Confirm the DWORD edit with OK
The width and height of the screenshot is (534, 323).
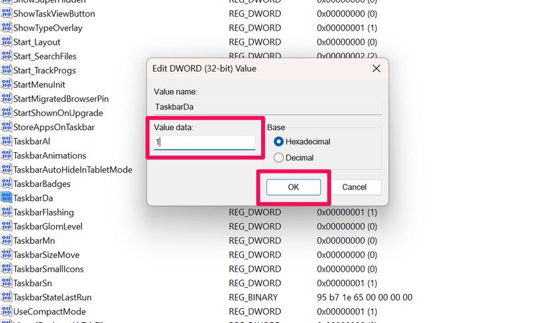click(x=293, y=187)
